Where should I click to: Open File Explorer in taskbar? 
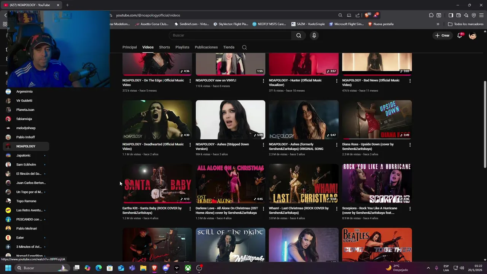(143, 268)
